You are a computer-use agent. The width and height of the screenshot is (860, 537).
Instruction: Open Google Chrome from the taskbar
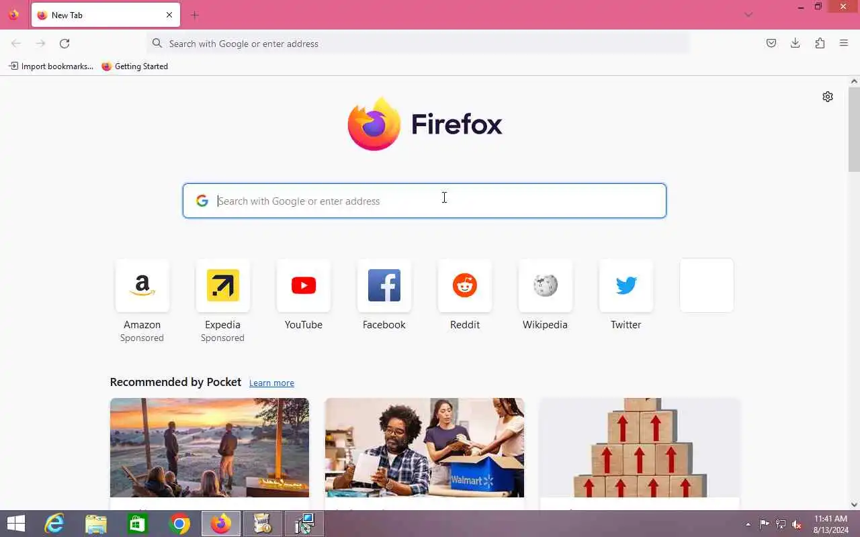[179, 524]
